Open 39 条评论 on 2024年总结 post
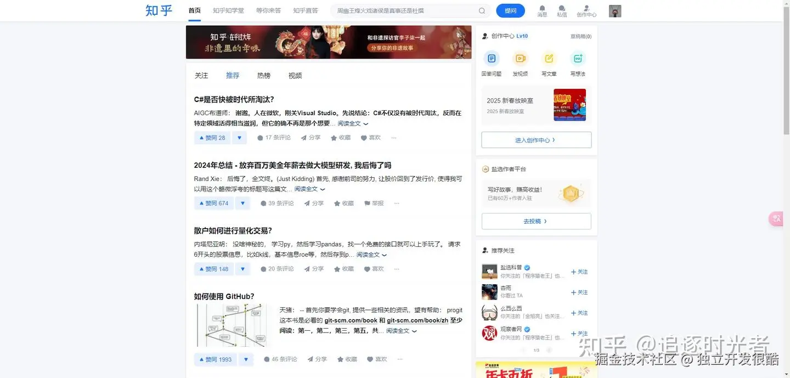 tap(277, 203)
